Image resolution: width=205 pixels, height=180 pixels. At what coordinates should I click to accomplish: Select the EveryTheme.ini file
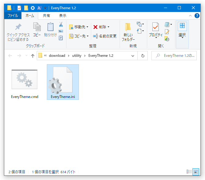click(63, 82)
